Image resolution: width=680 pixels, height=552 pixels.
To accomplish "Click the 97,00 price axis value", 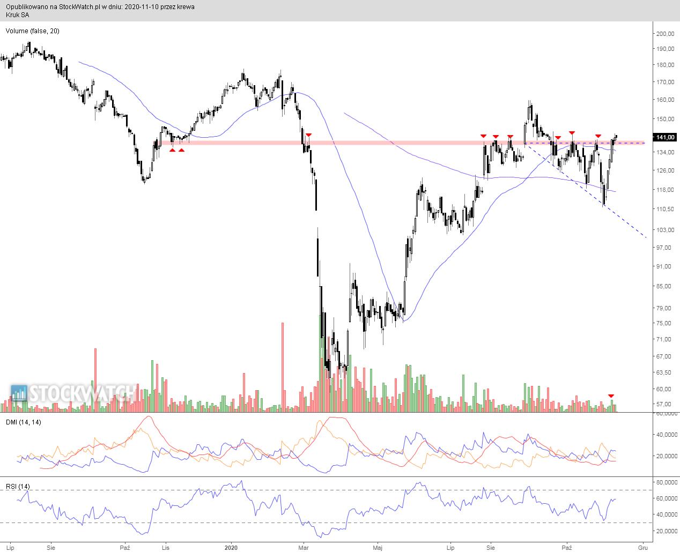I will pyautogui.click(x=665, y=248).
